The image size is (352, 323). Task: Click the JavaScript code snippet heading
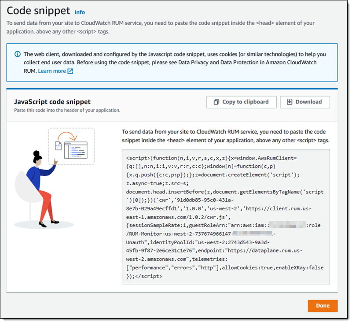point(52,102)
